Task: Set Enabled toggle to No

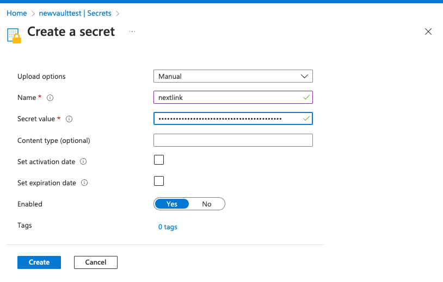Action: click(x=206, y=204)
